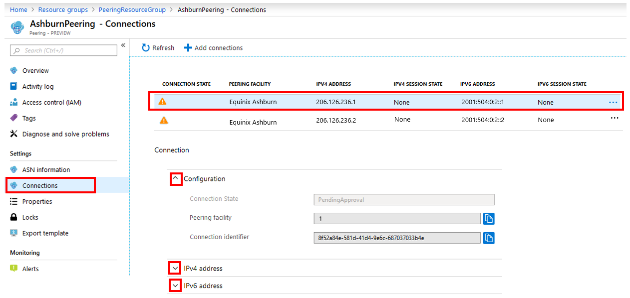Click the 2001:504:0:2::2 IPv6 cell
This screenshot has height=298, width=630.
coord(483,120)
